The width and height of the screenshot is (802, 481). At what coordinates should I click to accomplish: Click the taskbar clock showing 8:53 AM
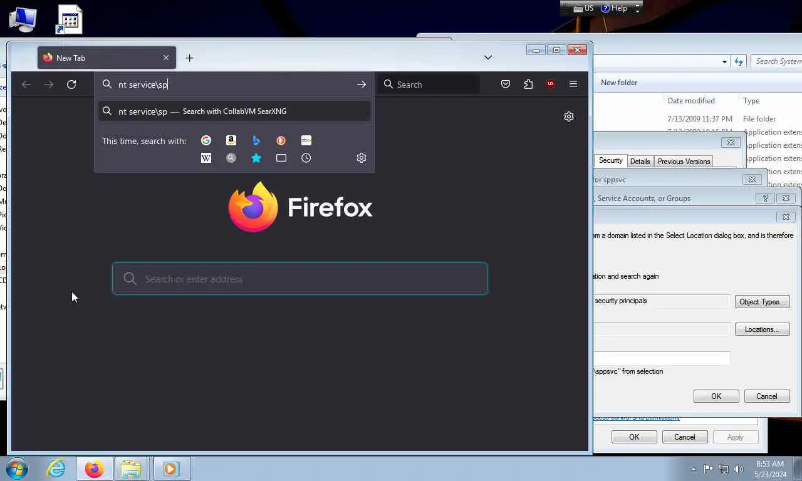[x=770, y=469]
